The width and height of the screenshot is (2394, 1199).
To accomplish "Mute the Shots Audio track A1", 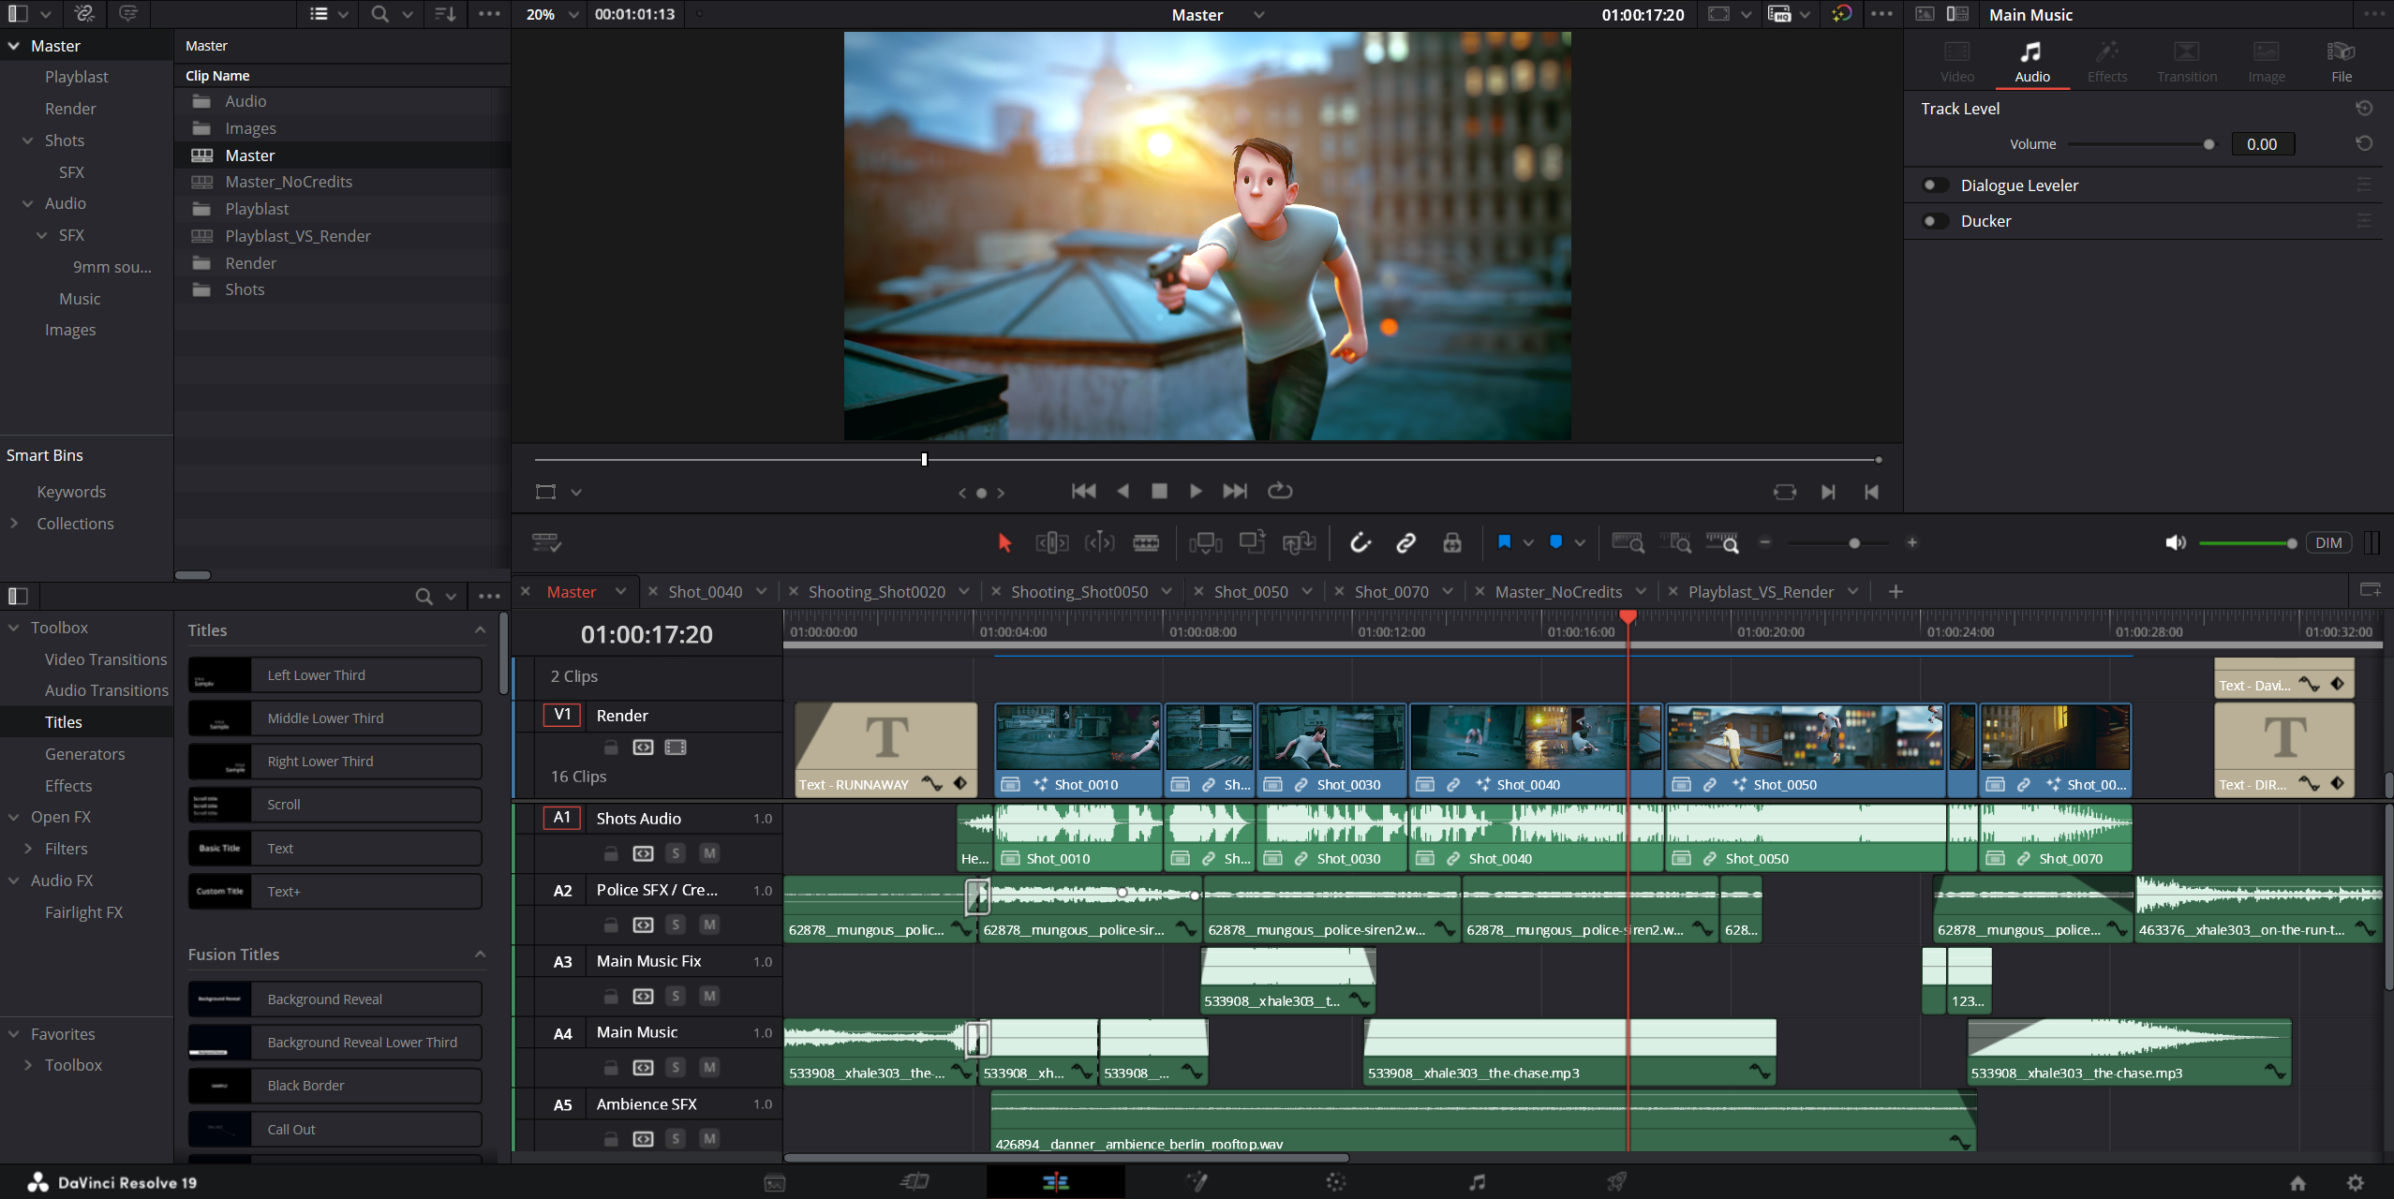I will point(709,853).
